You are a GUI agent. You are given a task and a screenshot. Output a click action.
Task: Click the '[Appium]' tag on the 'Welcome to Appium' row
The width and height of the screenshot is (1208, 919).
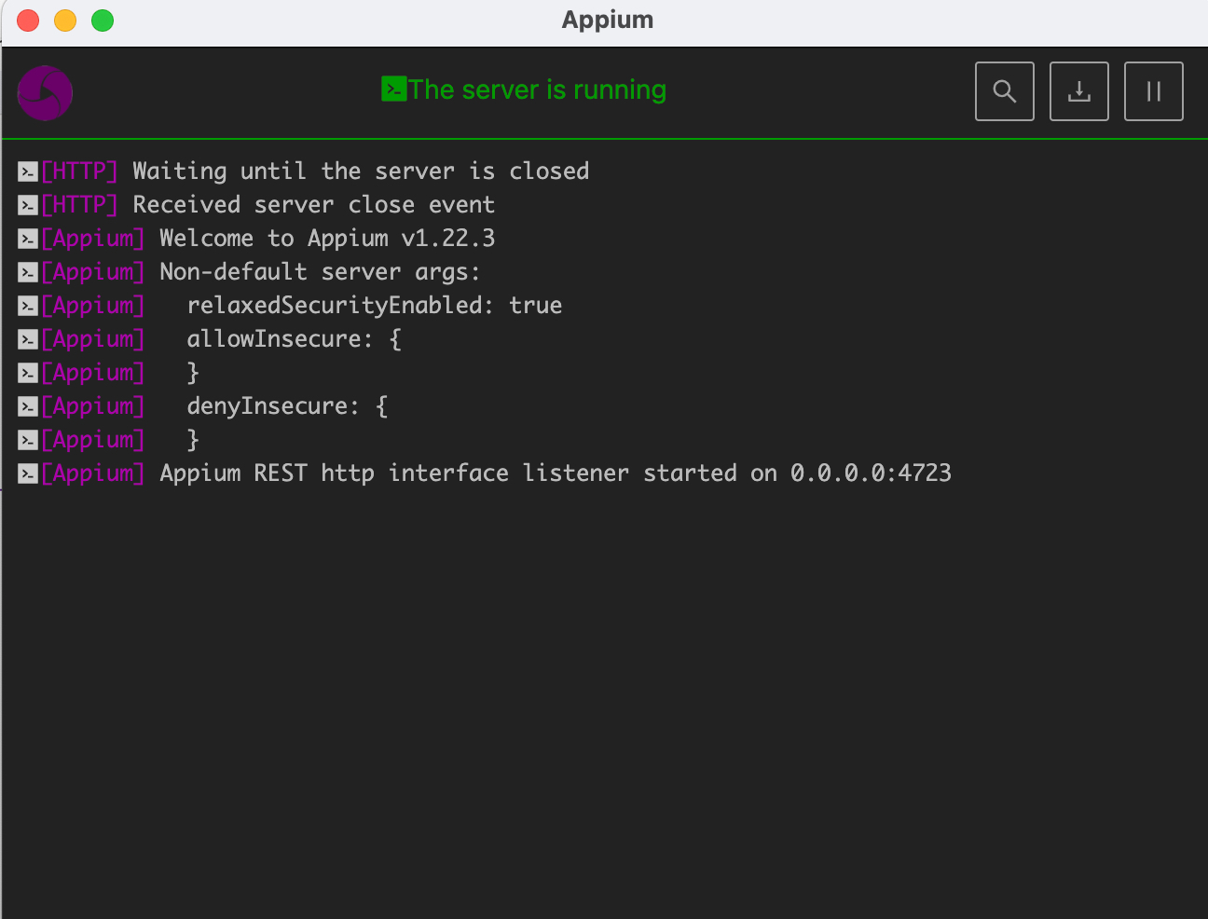click(x=93, y=239)
